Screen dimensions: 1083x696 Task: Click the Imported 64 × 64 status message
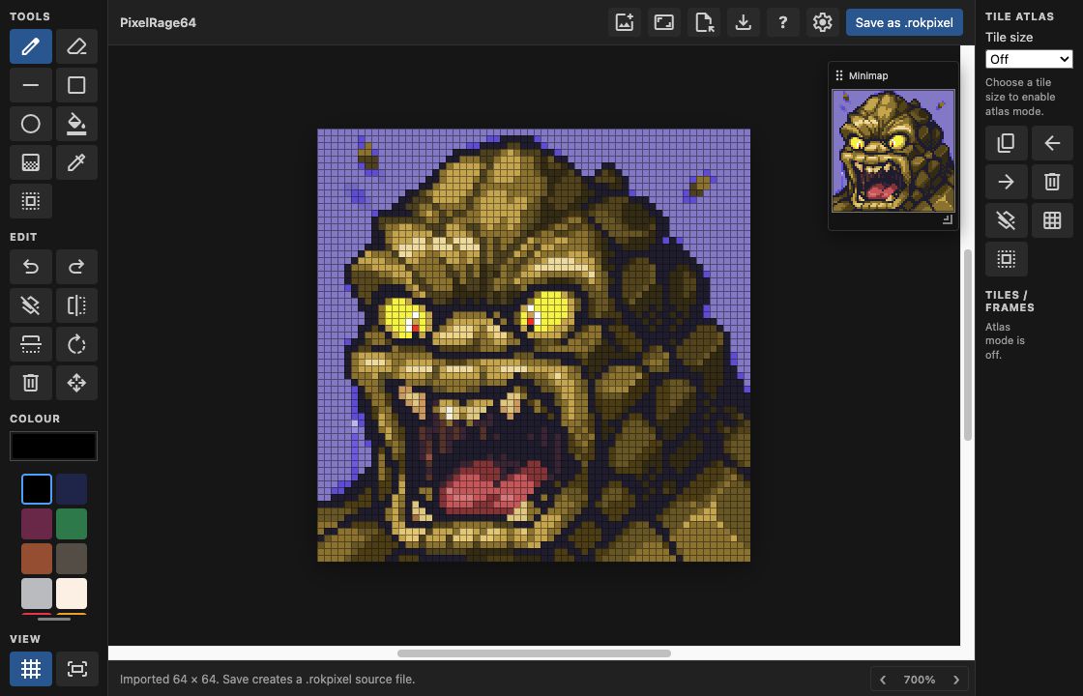pos(267,680)
